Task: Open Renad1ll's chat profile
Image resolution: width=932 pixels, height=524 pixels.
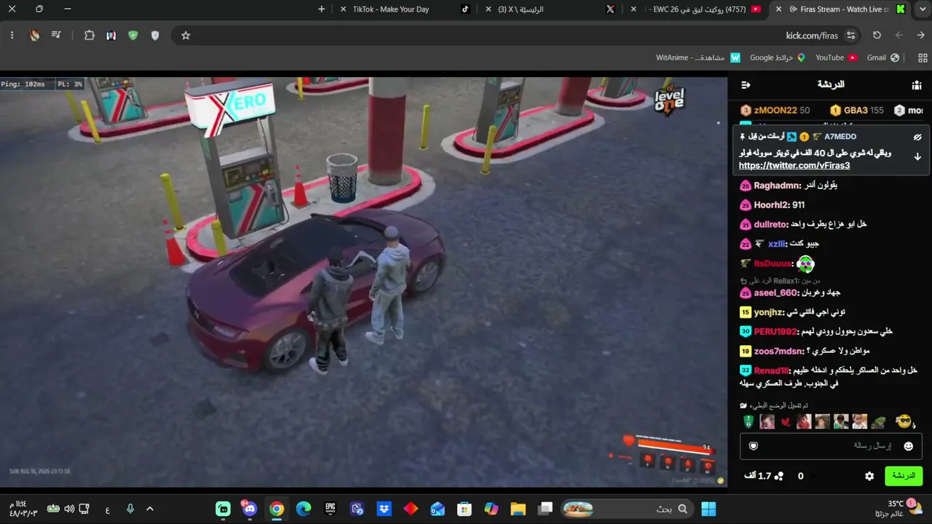Action: [x=771, y=370]
